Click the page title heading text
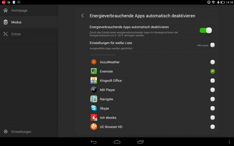Screen dimensions: 234x146 click(x=142, y=16)
